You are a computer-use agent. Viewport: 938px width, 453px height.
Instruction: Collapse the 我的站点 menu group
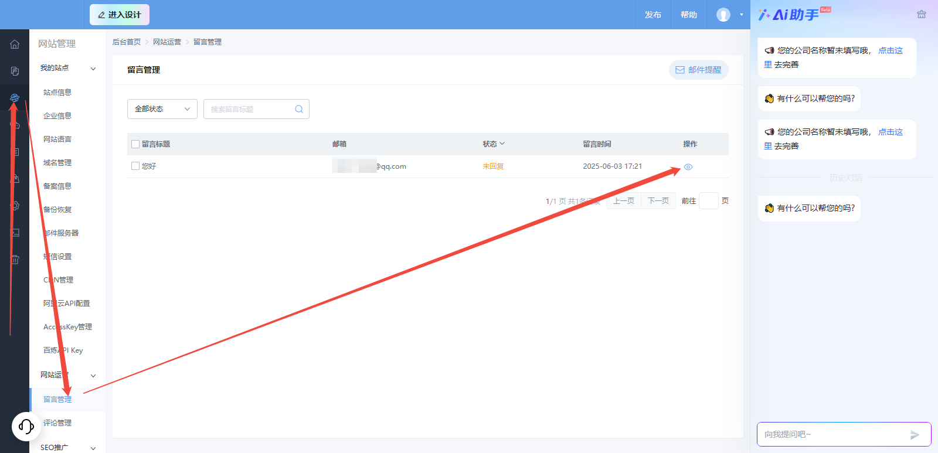click(x=93, y=69)
